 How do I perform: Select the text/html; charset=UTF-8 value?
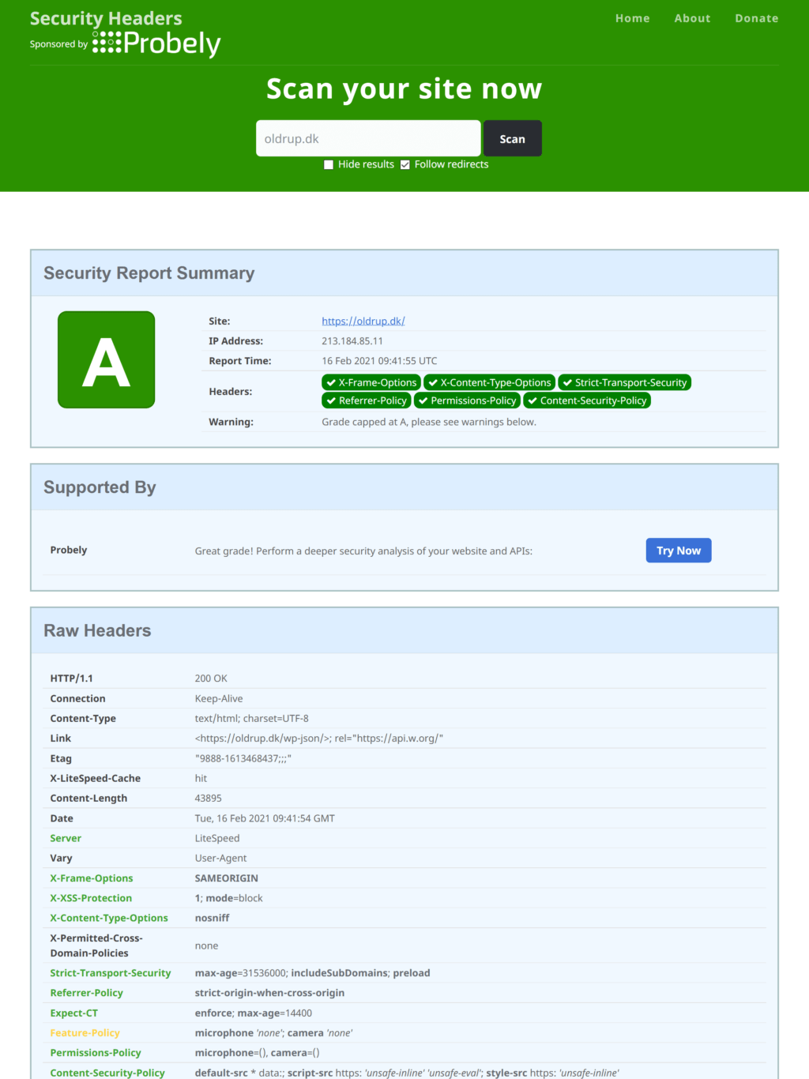click(x=252, y=719)
